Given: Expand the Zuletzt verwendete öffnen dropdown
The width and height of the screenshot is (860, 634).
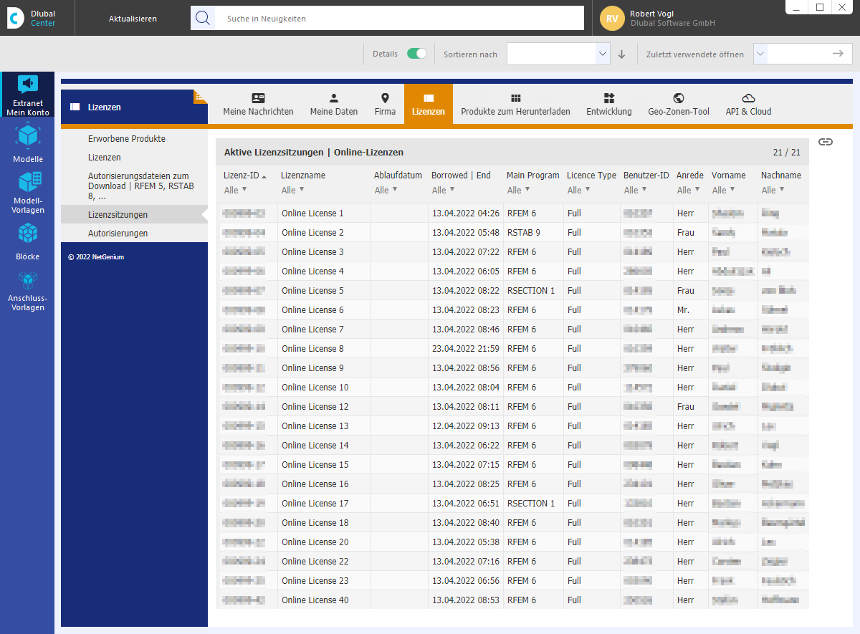Looking at the screenshot, I should tap(761, 54).
